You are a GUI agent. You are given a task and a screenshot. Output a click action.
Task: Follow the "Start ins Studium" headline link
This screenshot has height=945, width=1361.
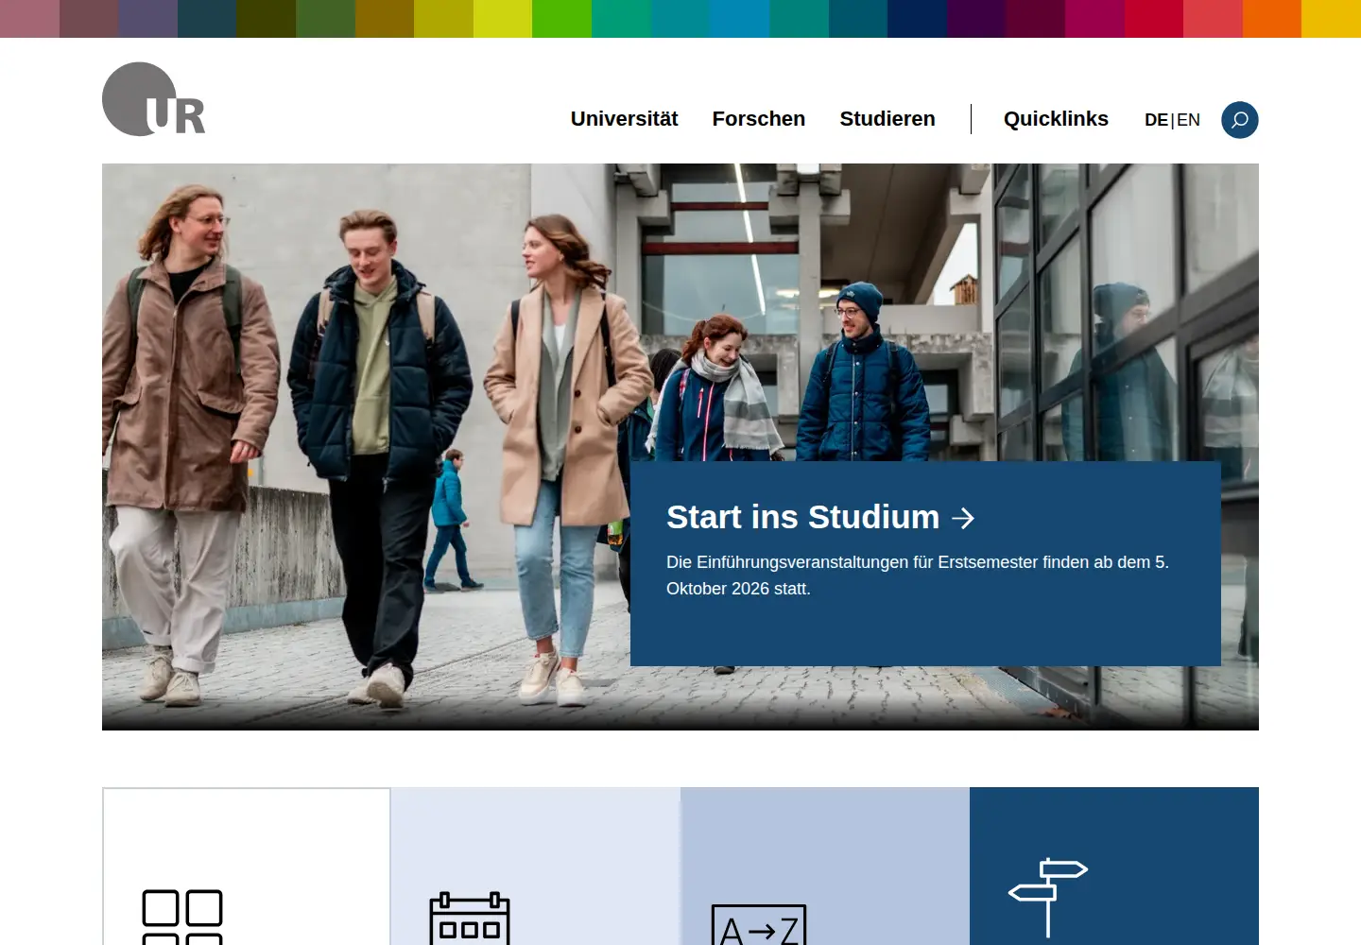click(x=820, y=517)
